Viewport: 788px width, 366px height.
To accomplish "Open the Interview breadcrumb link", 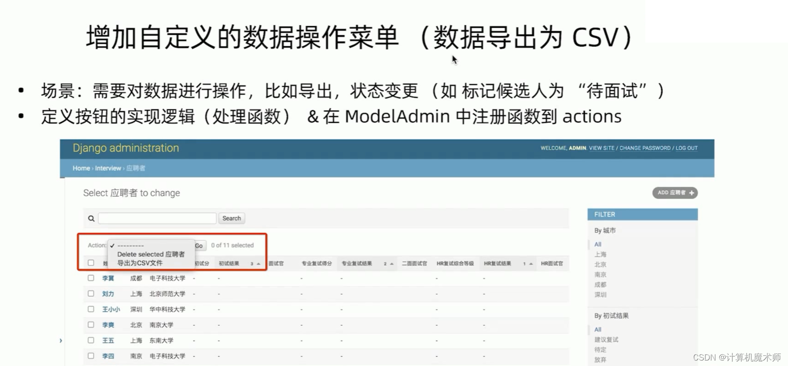I will click(x=108, y=168).
